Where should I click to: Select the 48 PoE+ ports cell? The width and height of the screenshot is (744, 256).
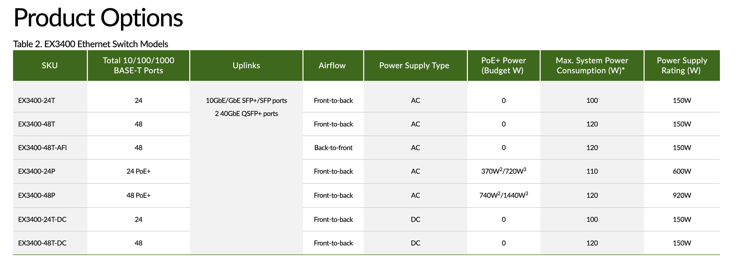[x=139, y=195]
